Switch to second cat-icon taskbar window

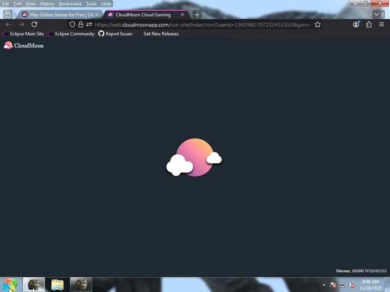(x=81, y=284)
